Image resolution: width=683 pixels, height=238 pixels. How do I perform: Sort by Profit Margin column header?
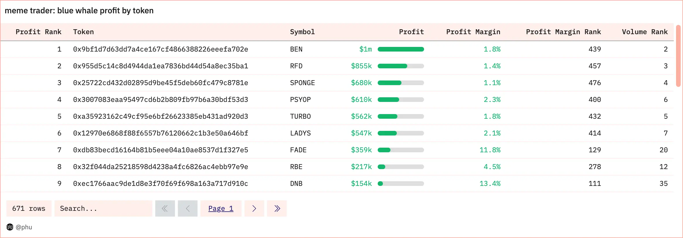(473, 32)
